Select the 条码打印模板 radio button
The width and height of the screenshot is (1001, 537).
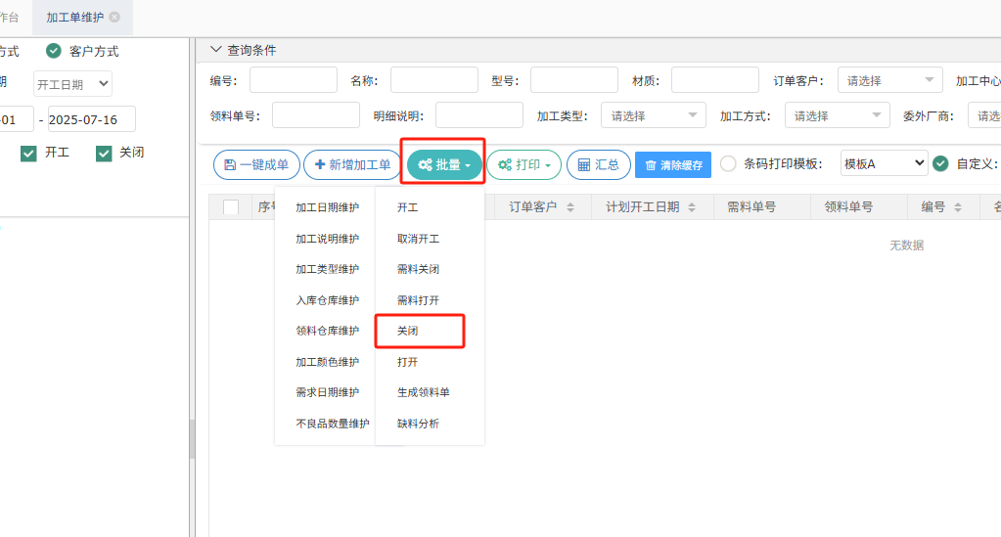click(728, 164)
